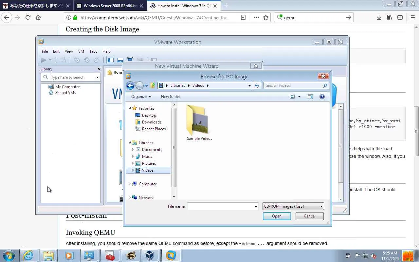Refresh the Videos folder listing

pos(257,85)
